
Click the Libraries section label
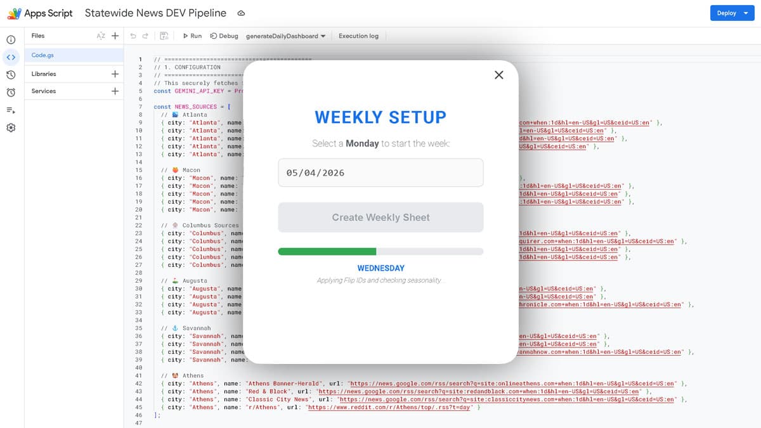click(x=44, y=74)
